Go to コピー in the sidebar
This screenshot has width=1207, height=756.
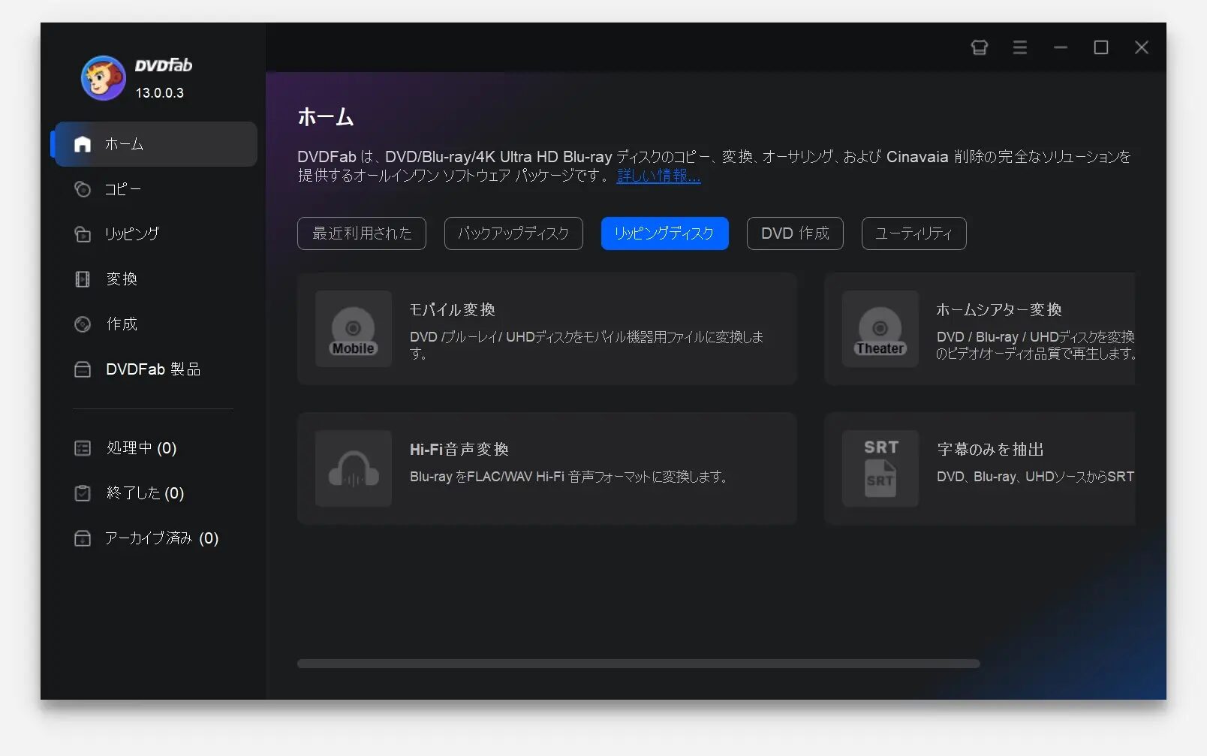123,189
